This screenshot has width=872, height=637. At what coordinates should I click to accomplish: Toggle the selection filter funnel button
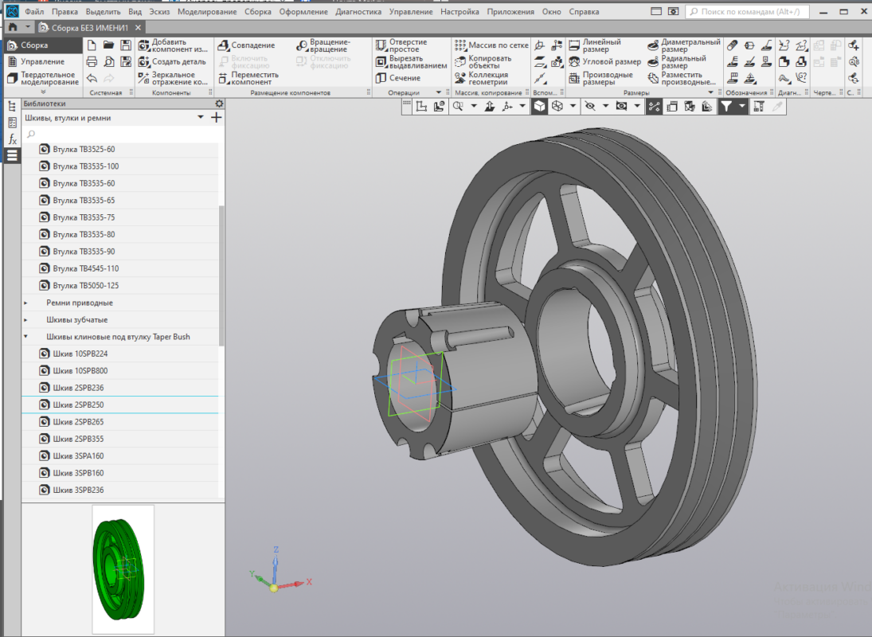[726, 106]
